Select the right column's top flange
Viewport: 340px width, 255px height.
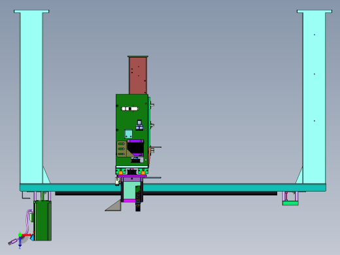[x=314, y=11]
